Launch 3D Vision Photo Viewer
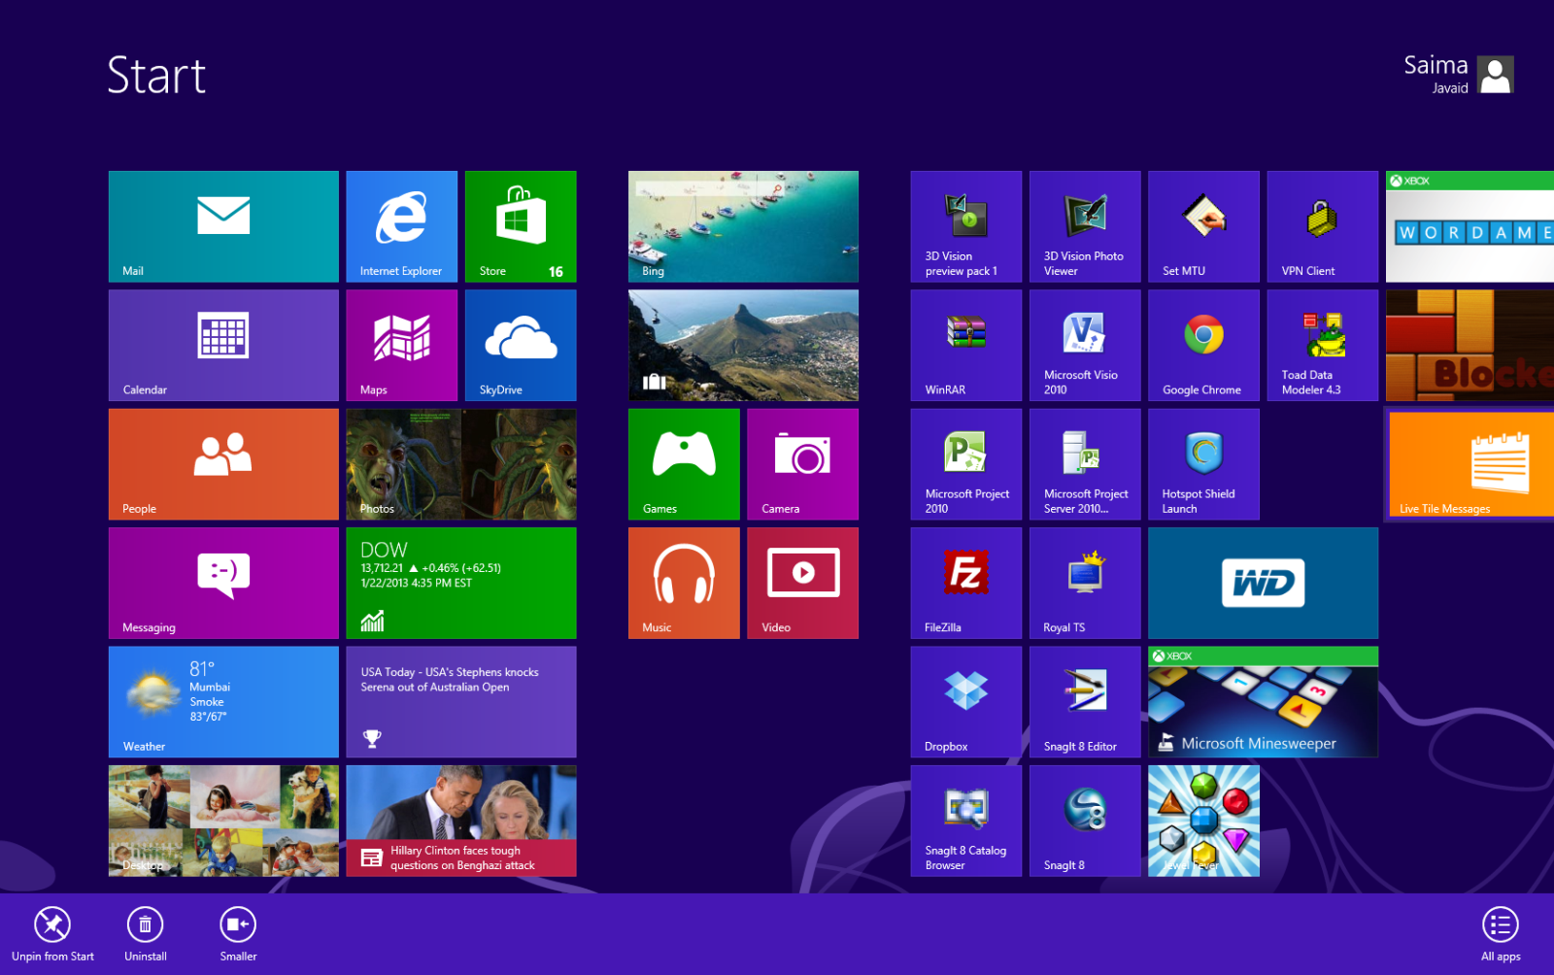This screenshot has width=1554, height=975. coord(1085,226)
